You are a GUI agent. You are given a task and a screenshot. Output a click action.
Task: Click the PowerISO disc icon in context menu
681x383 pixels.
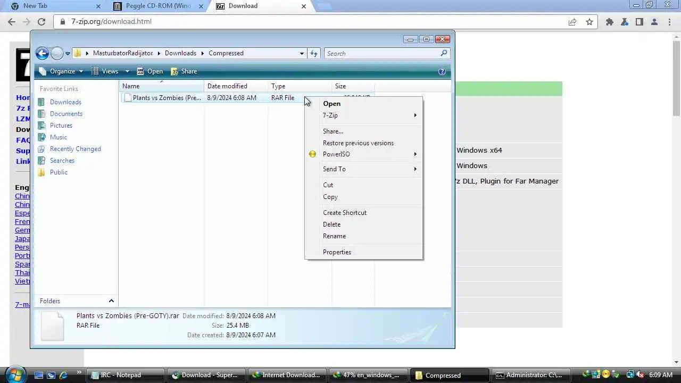(312, 154)
